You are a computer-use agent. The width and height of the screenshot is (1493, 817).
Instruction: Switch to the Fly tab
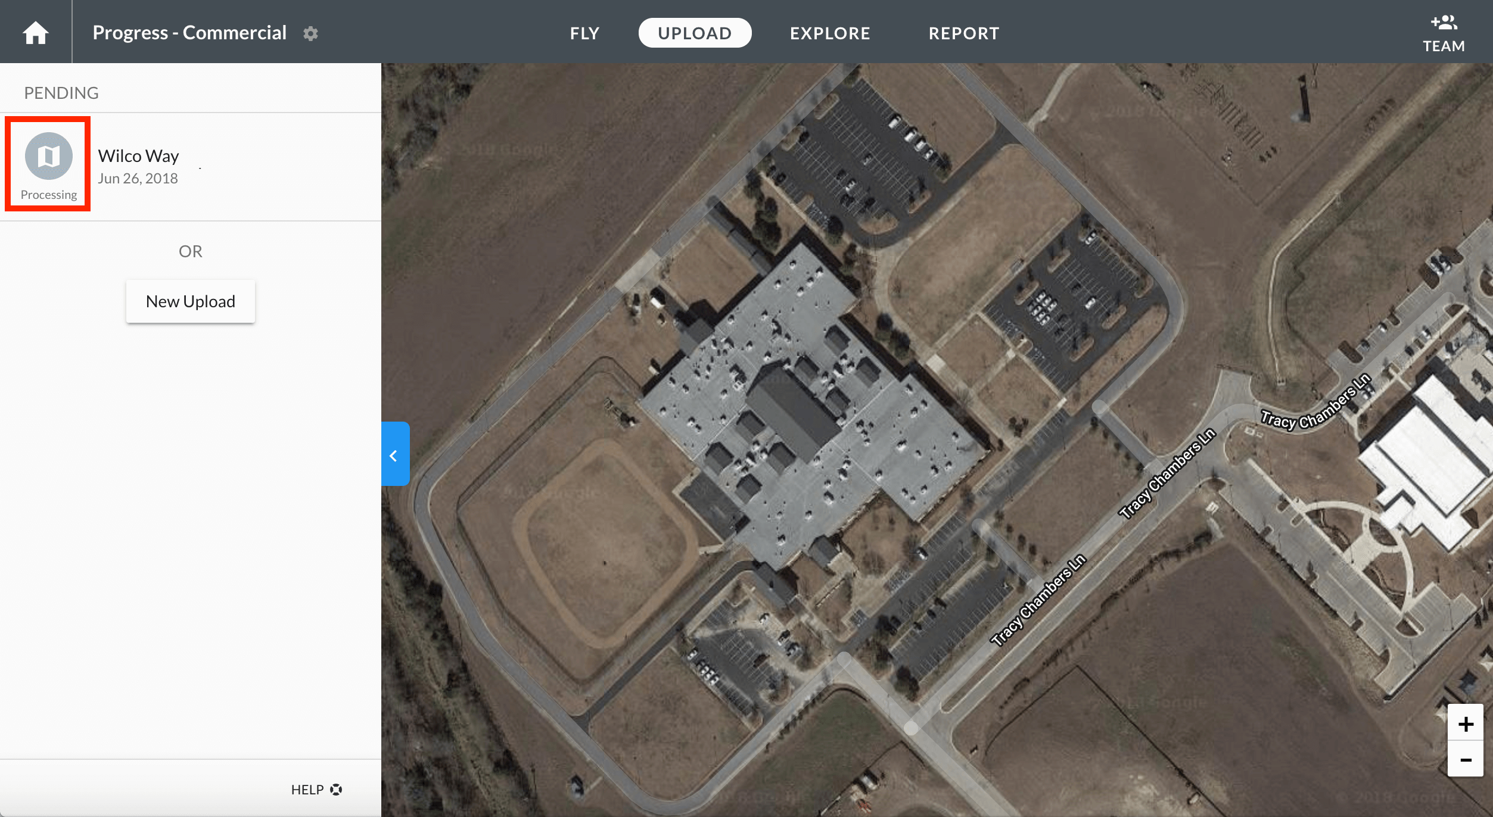(x=584, y=33)
